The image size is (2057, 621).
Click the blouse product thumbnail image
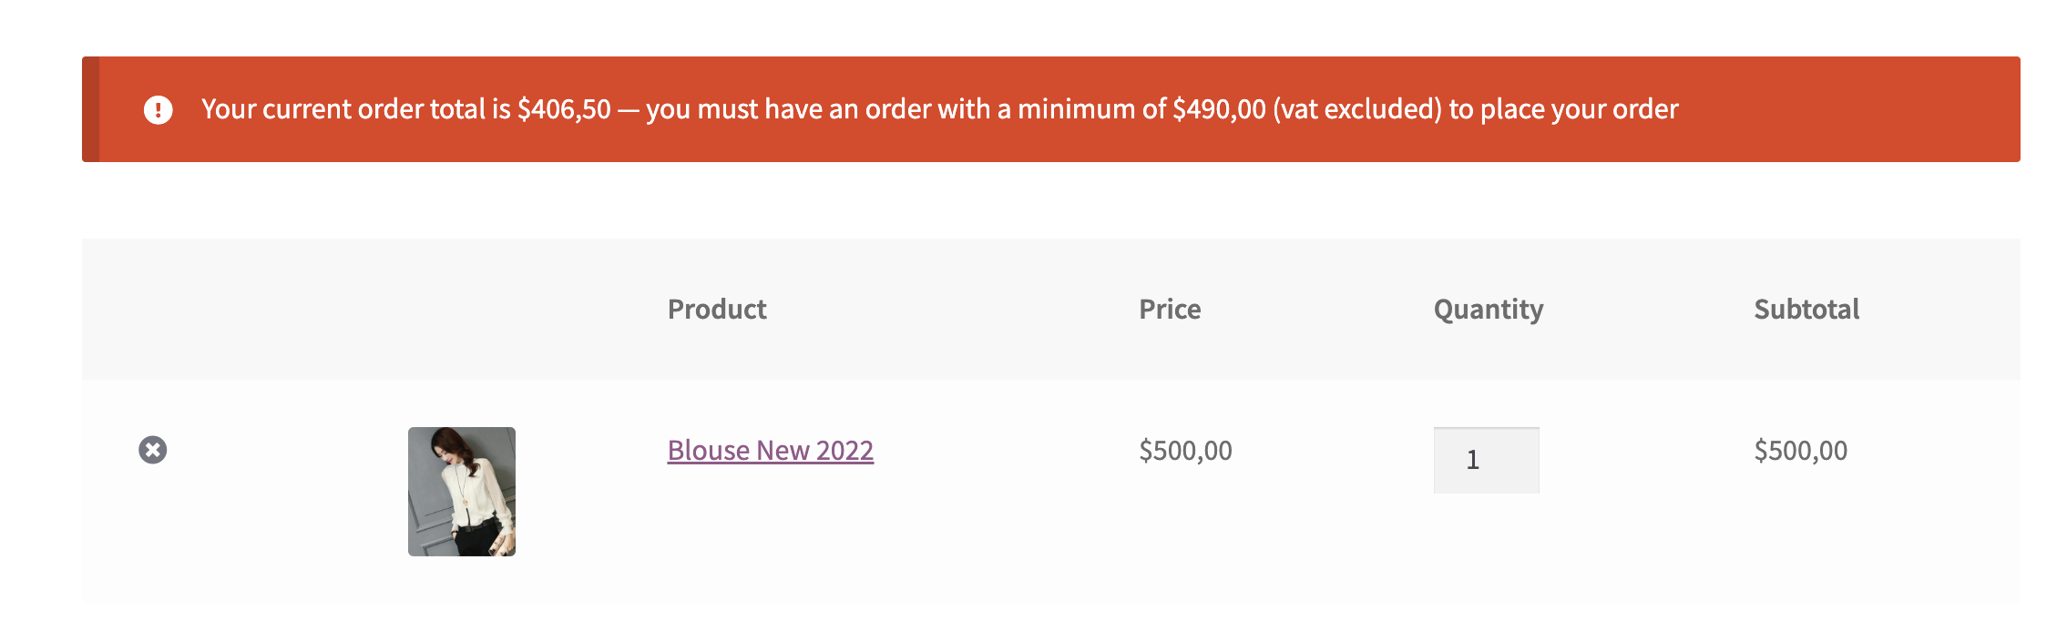462,491
